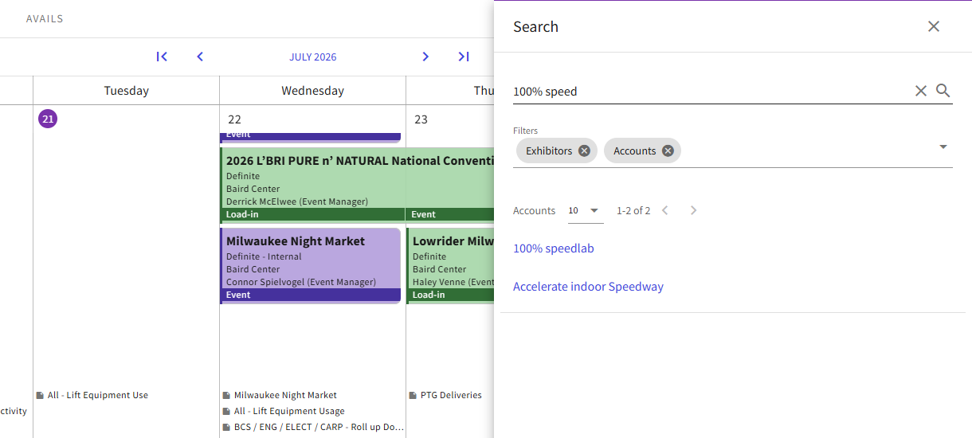
Task: Open the results-per-page dropdown showing 10
Action: click(x=585, y=211)
